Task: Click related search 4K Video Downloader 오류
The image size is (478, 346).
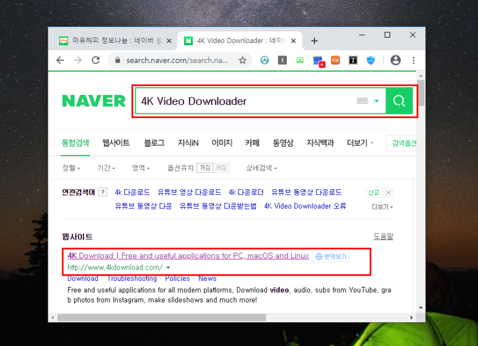Action: tap(305, 206)
